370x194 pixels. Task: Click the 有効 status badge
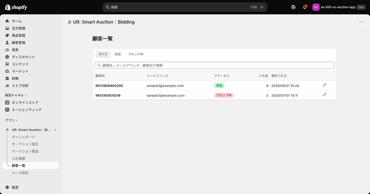click(219, 86)
